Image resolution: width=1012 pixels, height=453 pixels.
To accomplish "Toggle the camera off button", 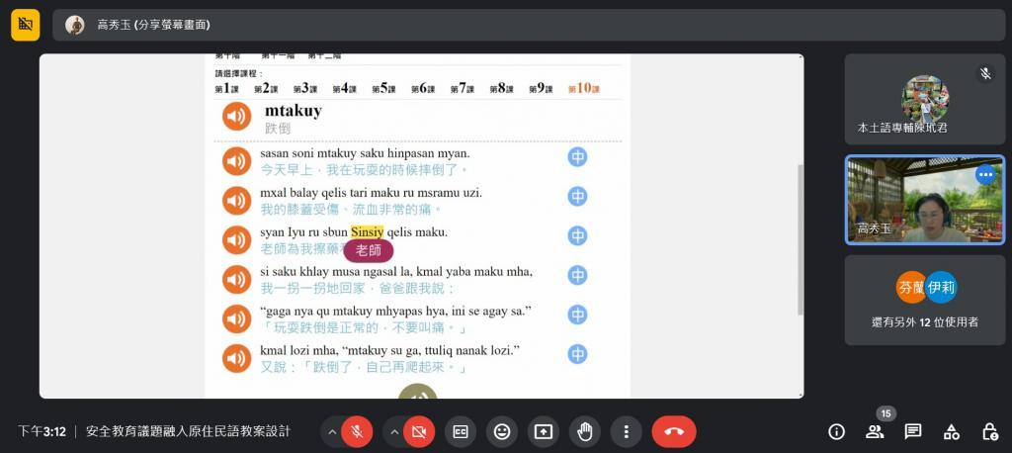I will tap(419, 431).
